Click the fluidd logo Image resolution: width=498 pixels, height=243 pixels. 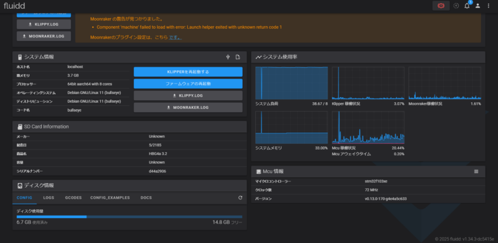click(x=14, y=6)
